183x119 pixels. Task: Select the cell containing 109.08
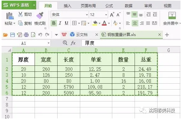click(x=96, y=87)
